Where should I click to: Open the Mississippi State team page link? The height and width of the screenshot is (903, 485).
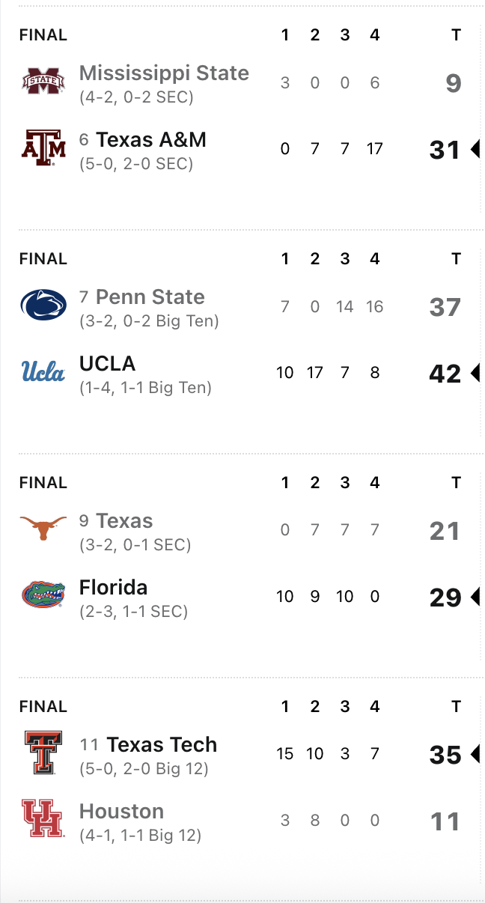164,73
